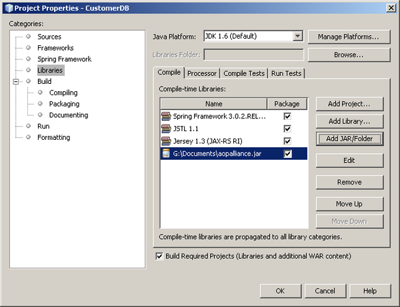
Task: Open the Run Tests tab
Action: pyautogui.click(x=286, y=73)
